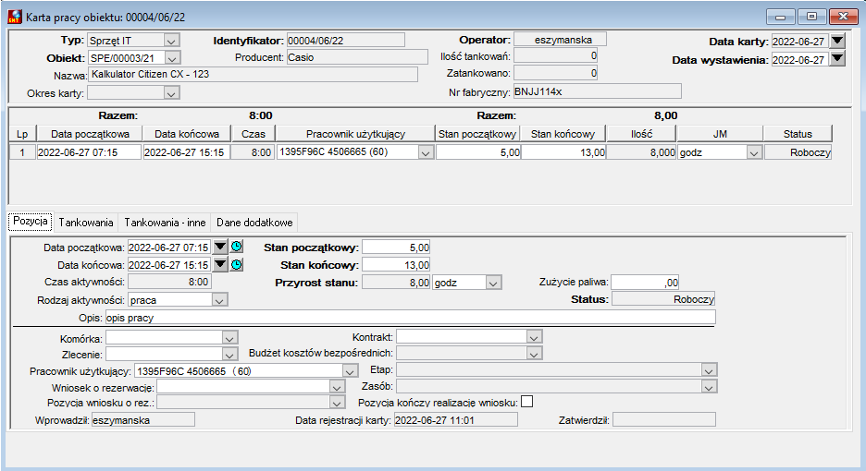Image resolution: width=866 pixels, height=471 pixels.
Task: Expand the Typ dropdown
Action: pos(171,41)
